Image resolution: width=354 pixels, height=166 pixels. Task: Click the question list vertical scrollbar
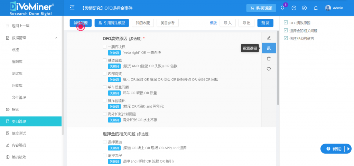pyautogui.click(x=278, y=68)
